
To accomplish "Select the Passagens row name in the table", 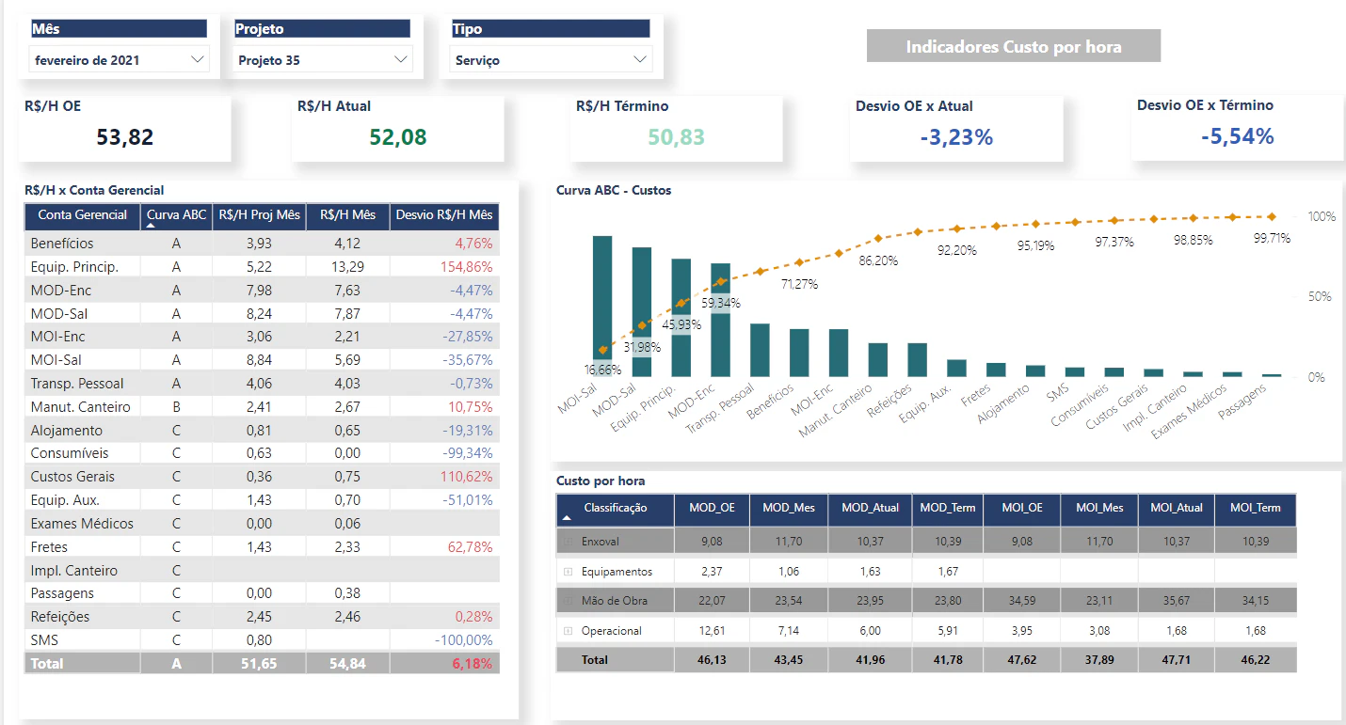I will tap(62, 593).
